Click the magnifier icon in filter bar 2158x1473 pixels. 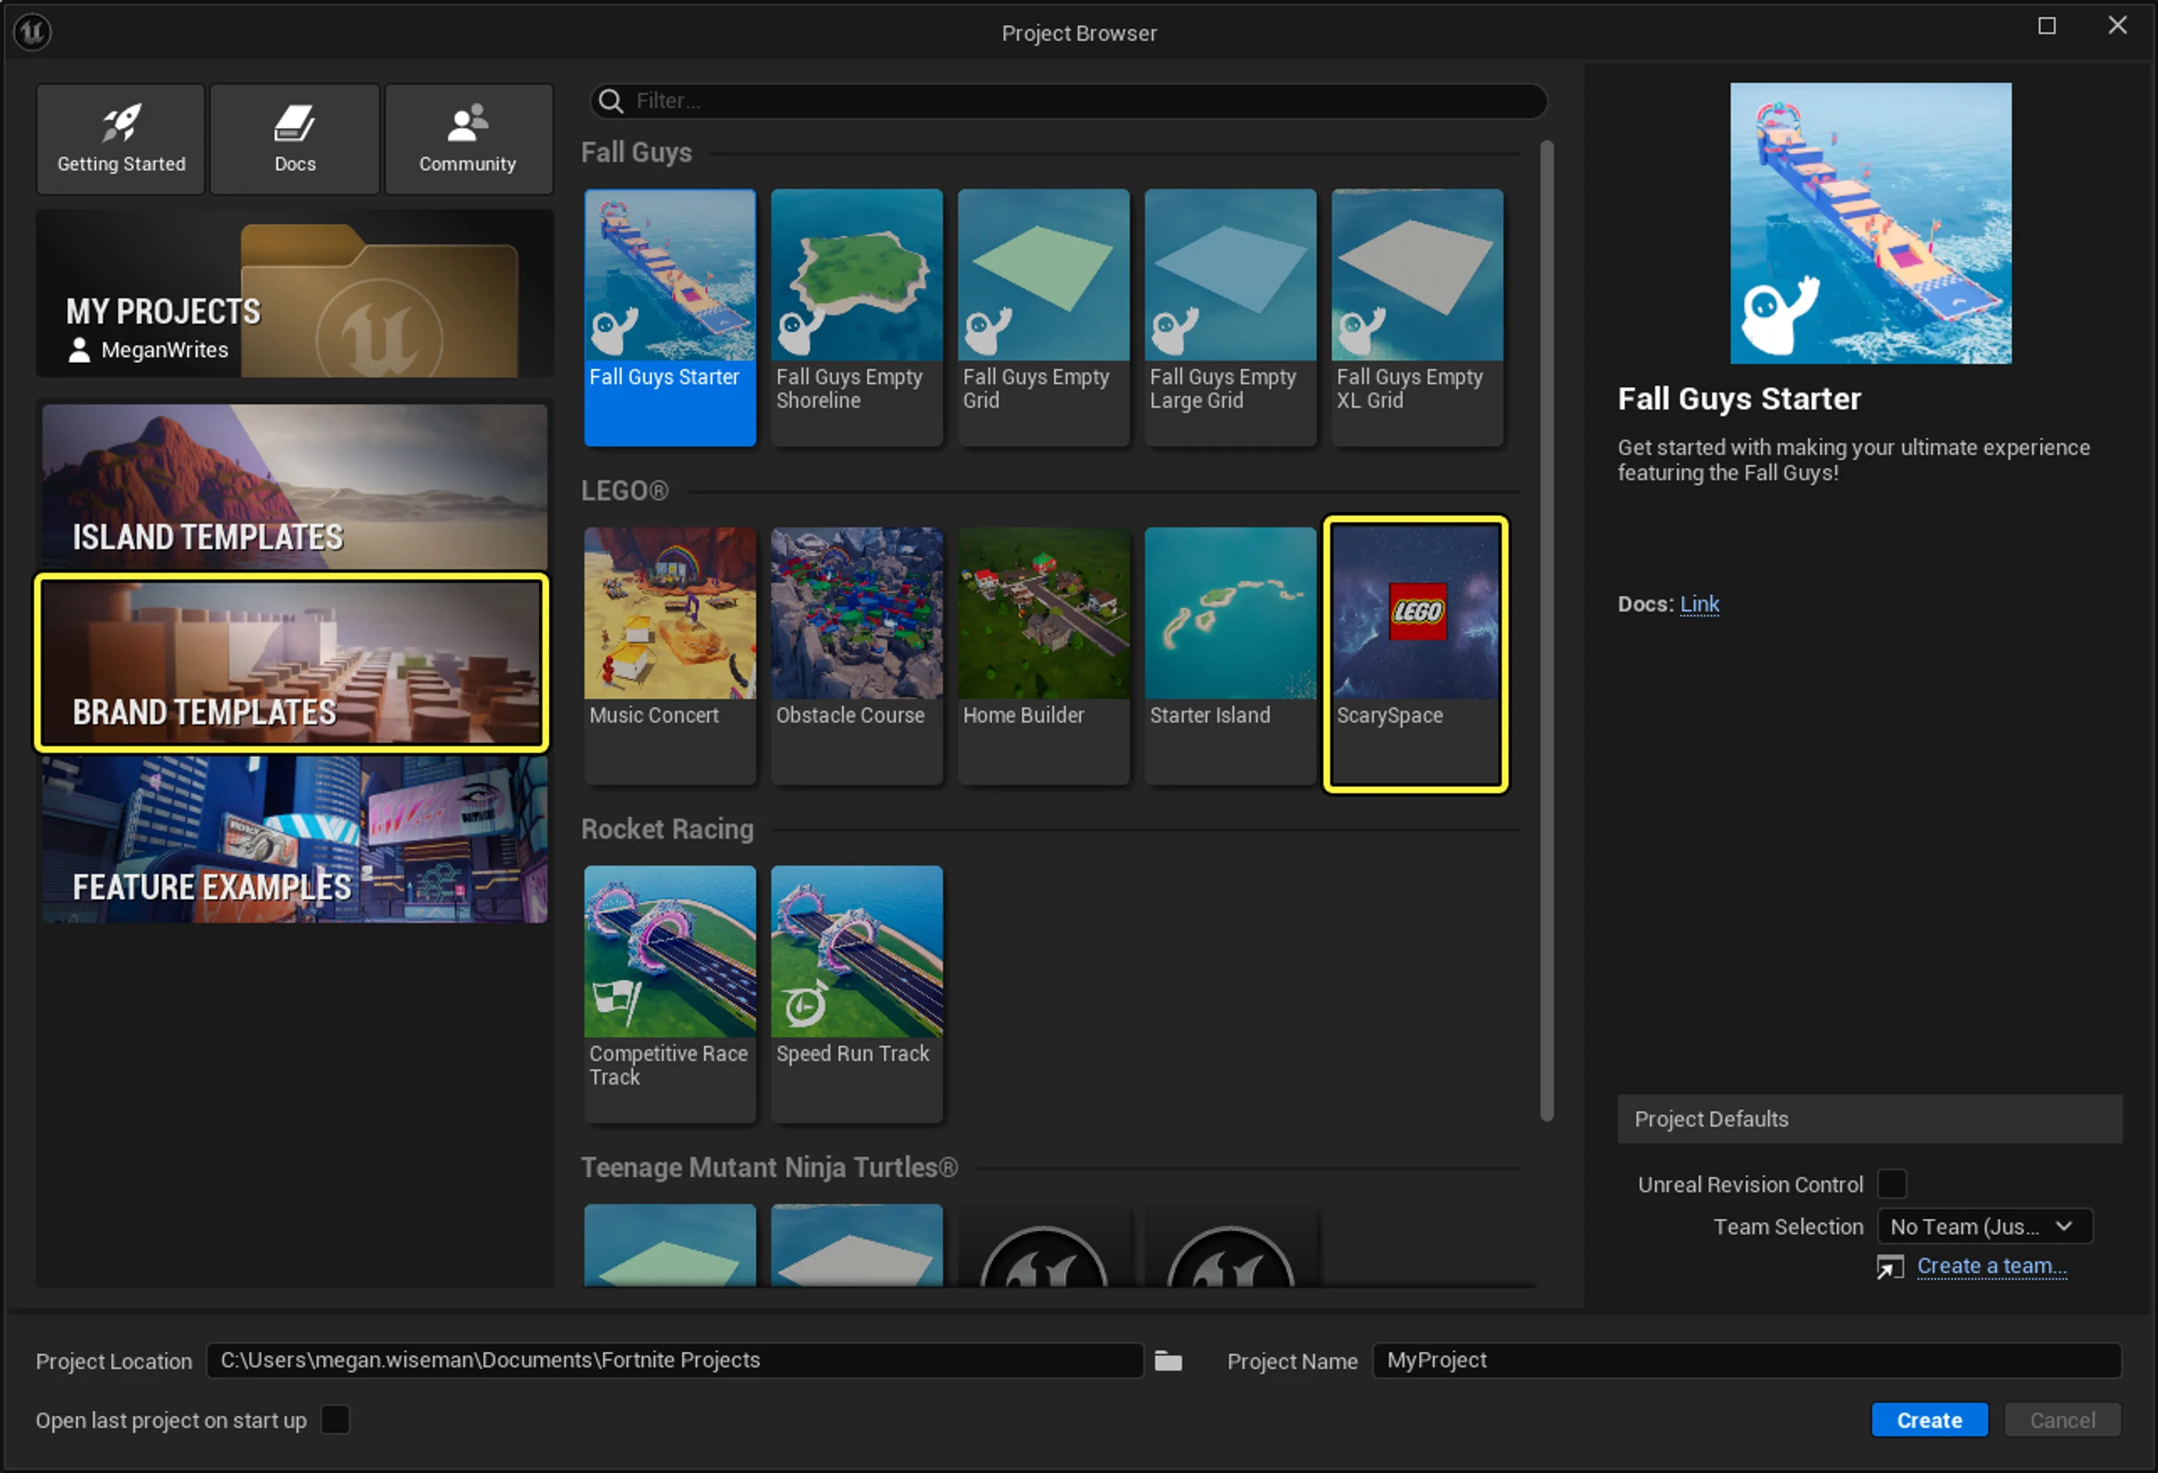click(x=610, y=100)
